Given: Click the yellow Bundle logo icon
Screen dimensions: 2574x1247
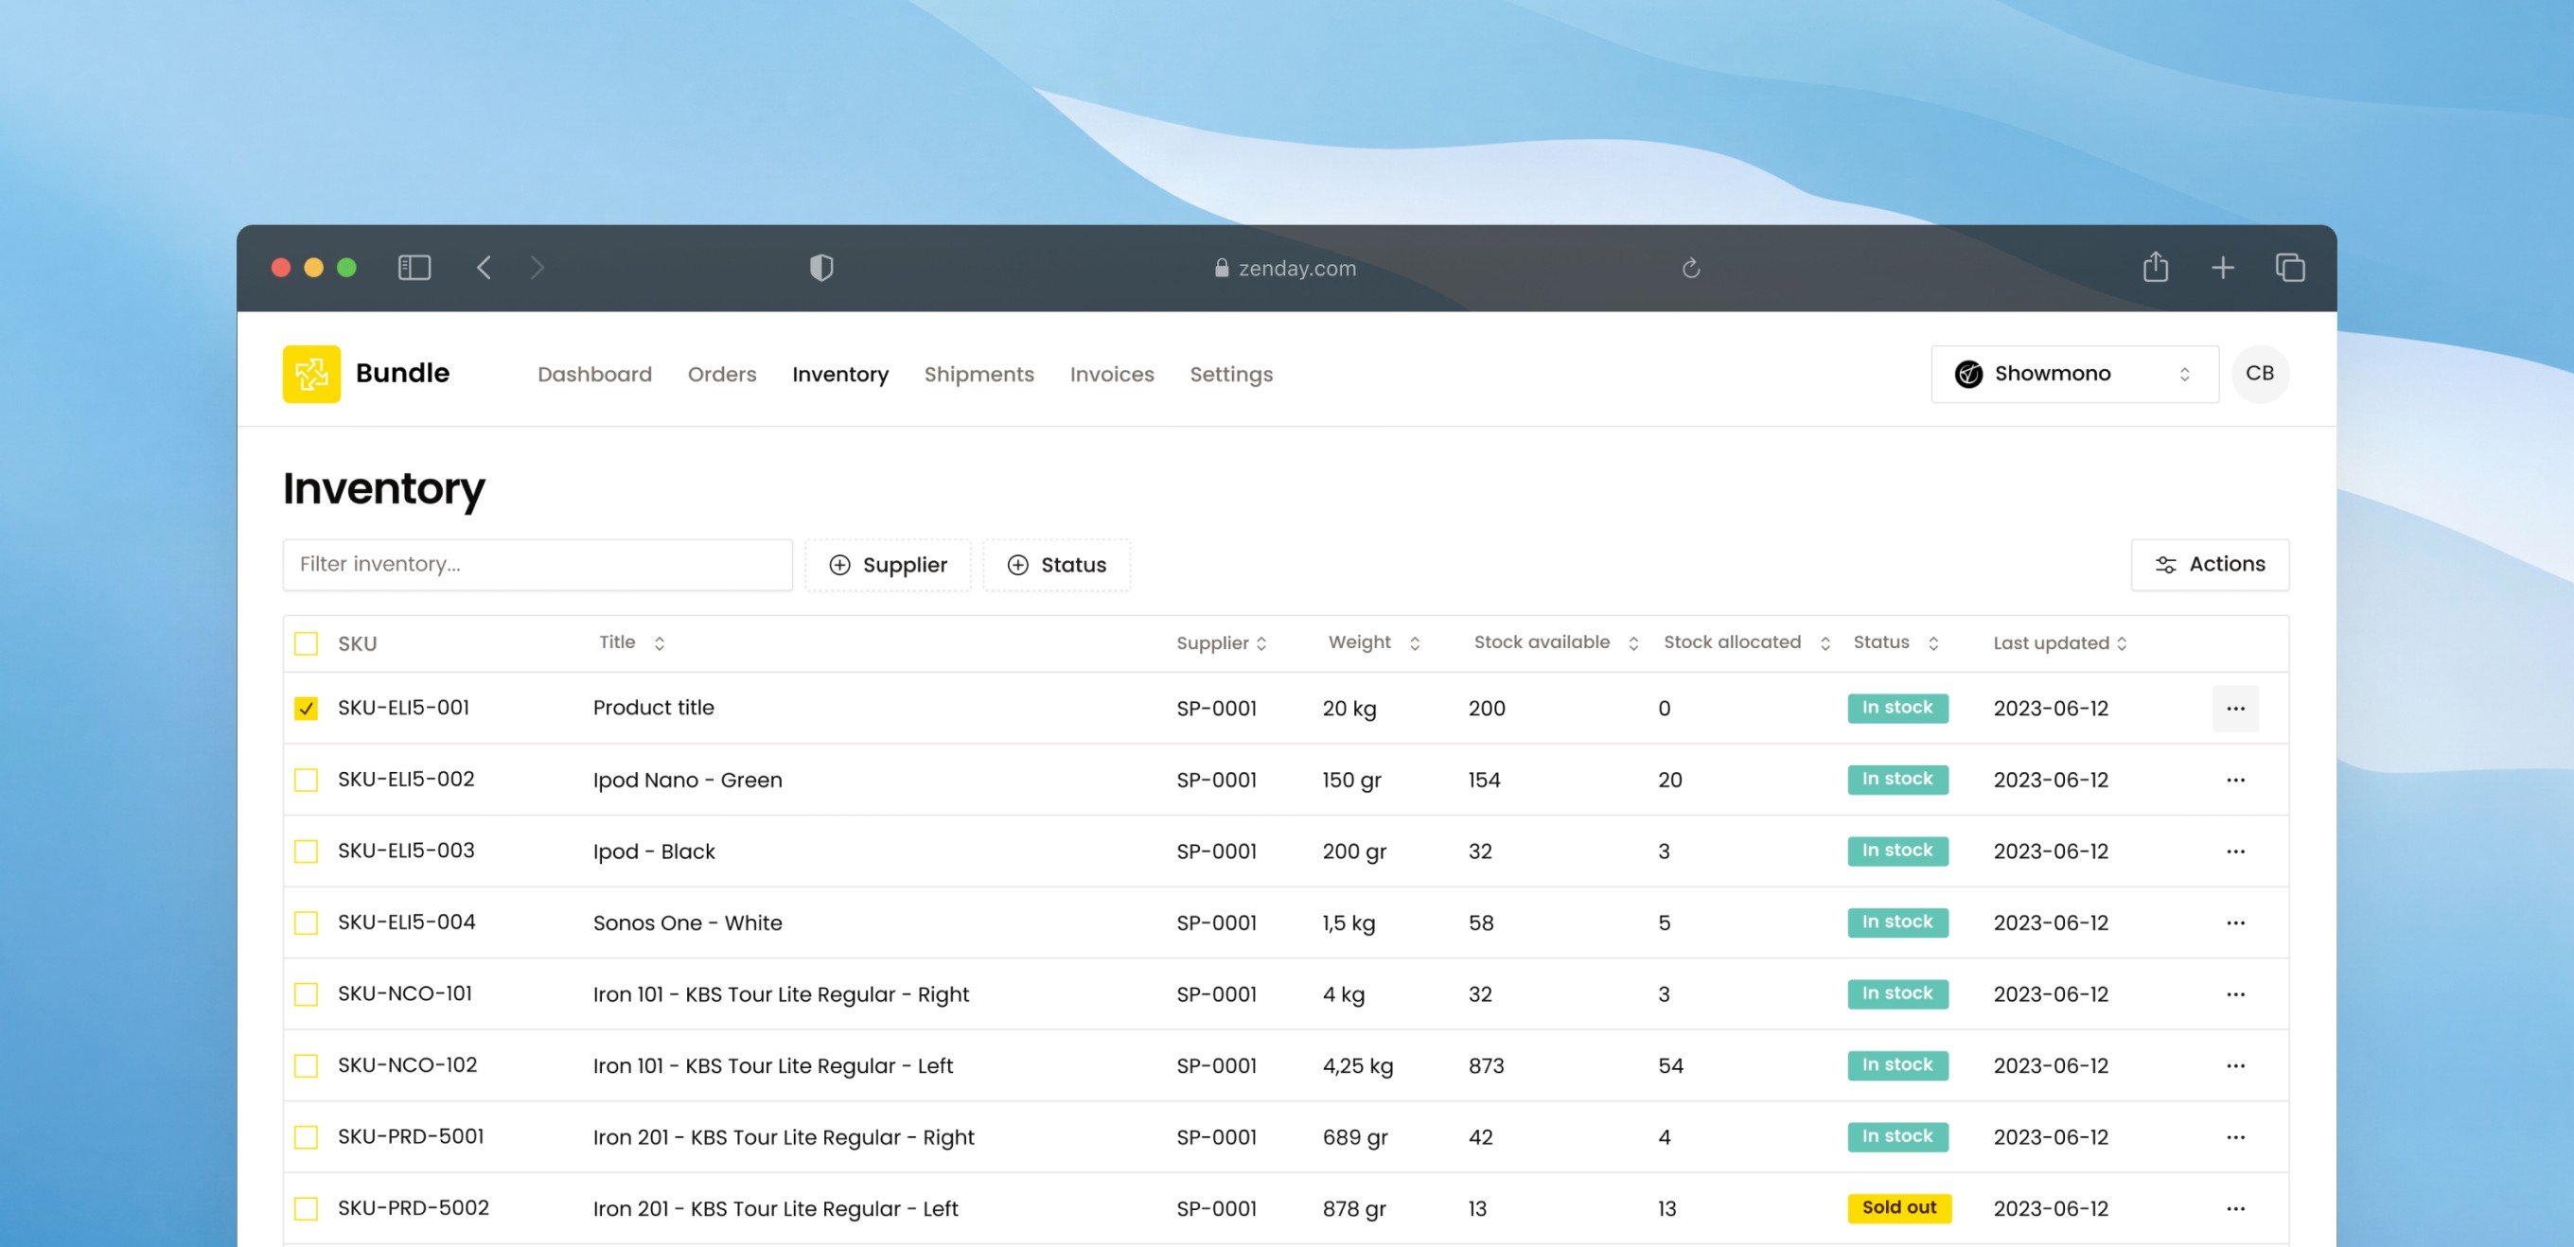Looking at the screenshot, I should [310, 374].
